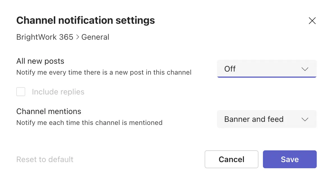The height and width of the screenshot is (185, 333).
Task: Click the Banner and feed value text
Action: coord(254,119)
